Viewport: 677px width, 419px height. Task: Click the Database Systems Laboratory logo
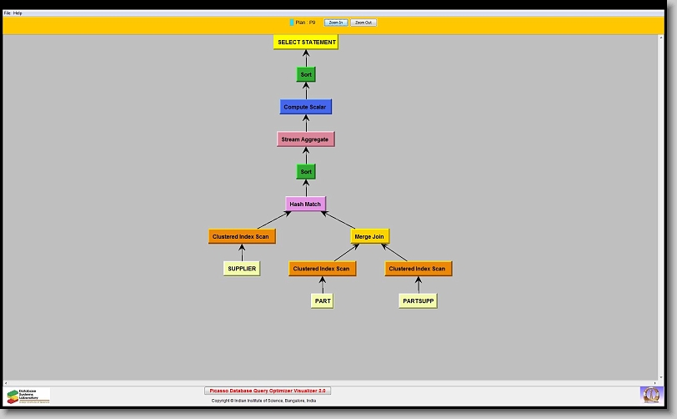coord(28,396)
